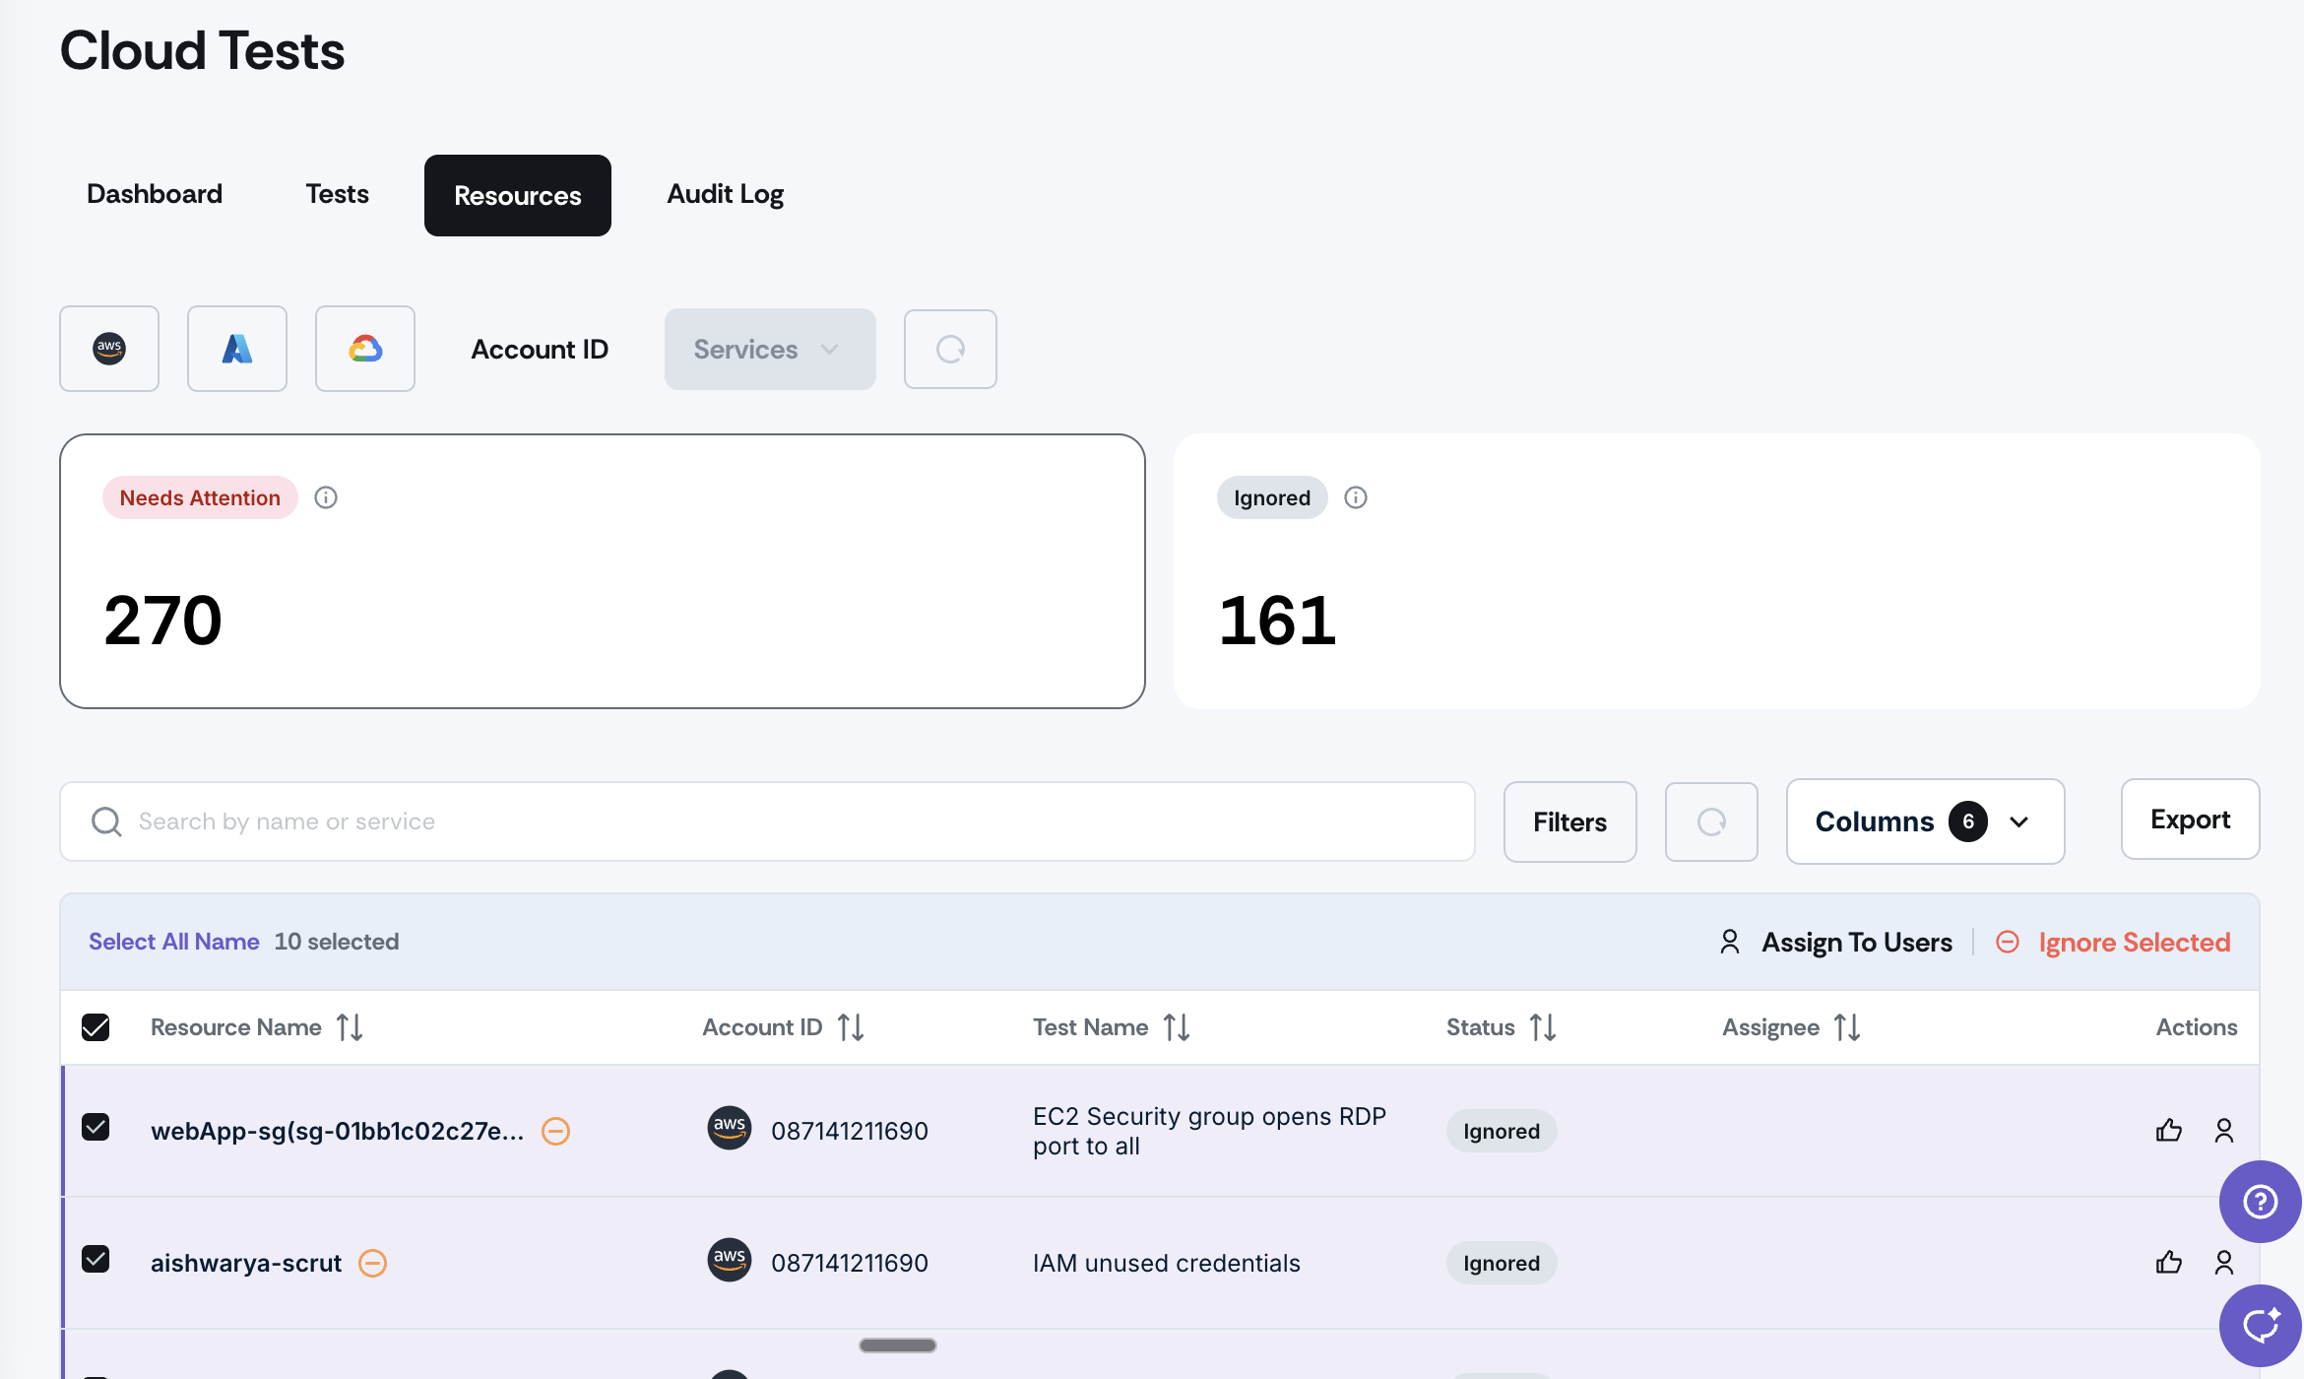Expand the Columns dropdown
The image size is (2304, 1379).
[x=1925, y=821]
